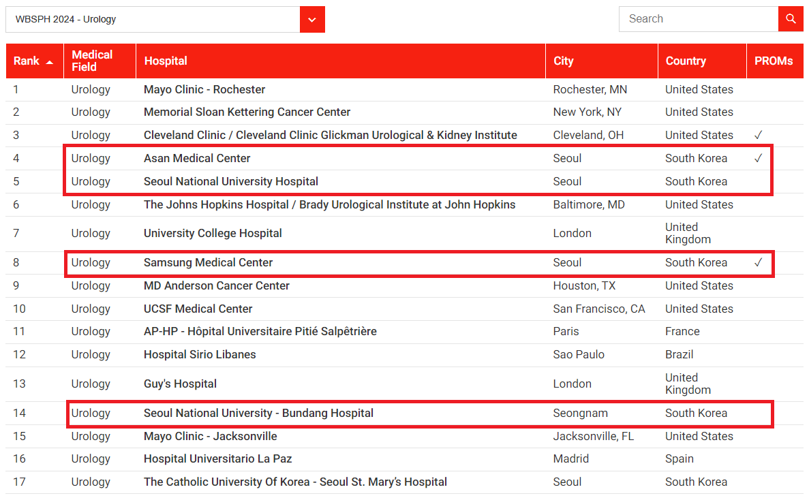Select Seoul National University - Bundang Hospital
The height and width of the screenshot is (498, 809).
(258, 414)
